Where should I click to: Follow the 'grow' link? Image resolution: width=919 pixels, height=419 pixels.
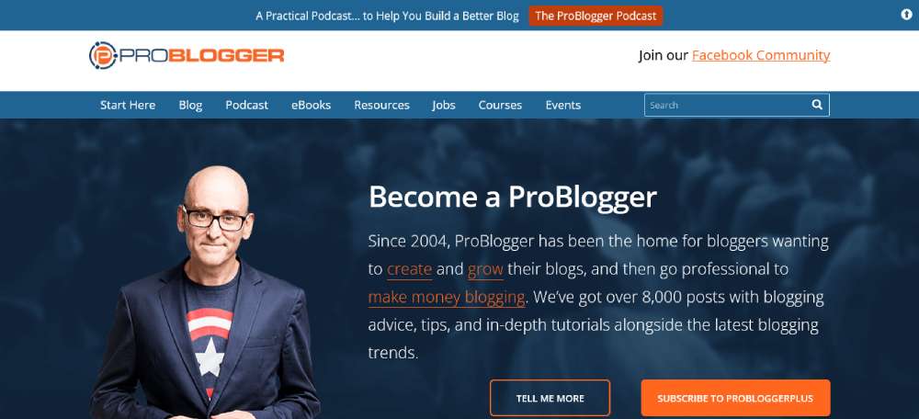point(485,269)
